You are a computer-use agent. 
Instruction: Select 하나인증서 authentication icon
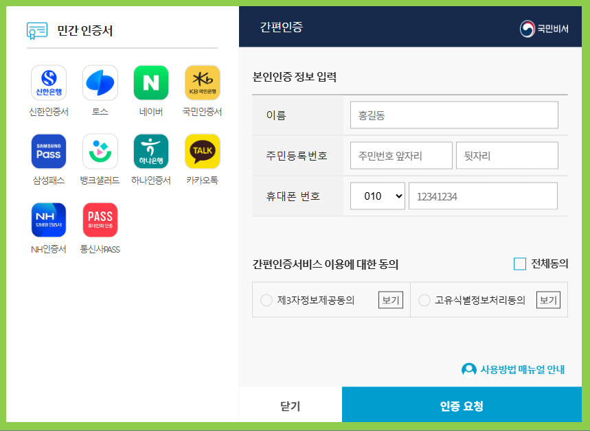tap(151, 151)
